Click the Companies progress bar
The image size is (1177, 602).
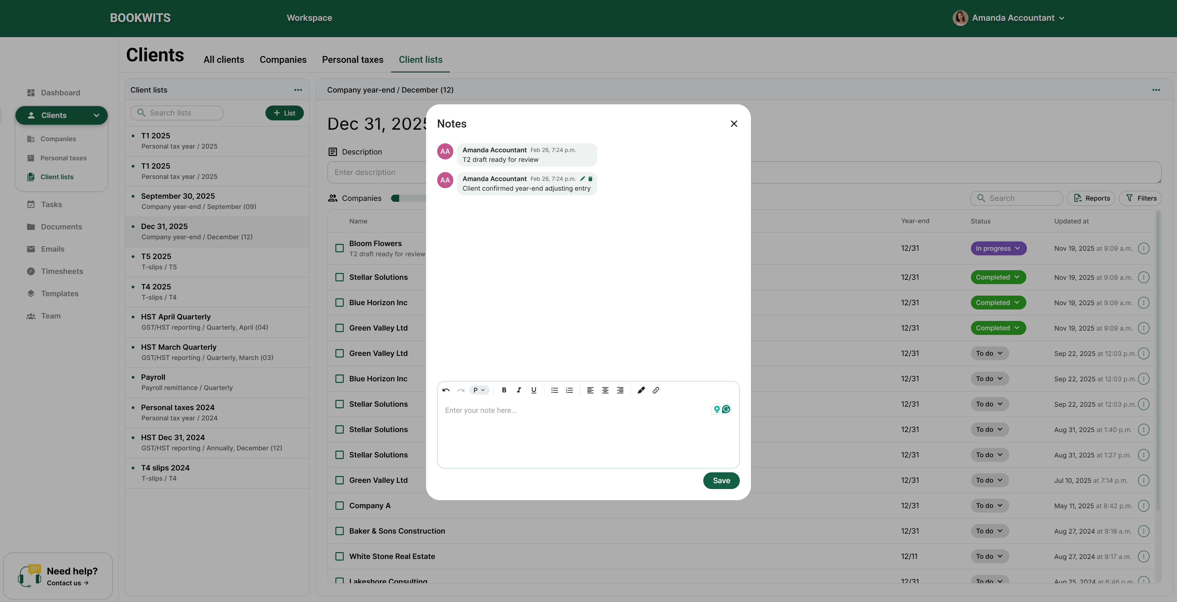coord(408,198)
